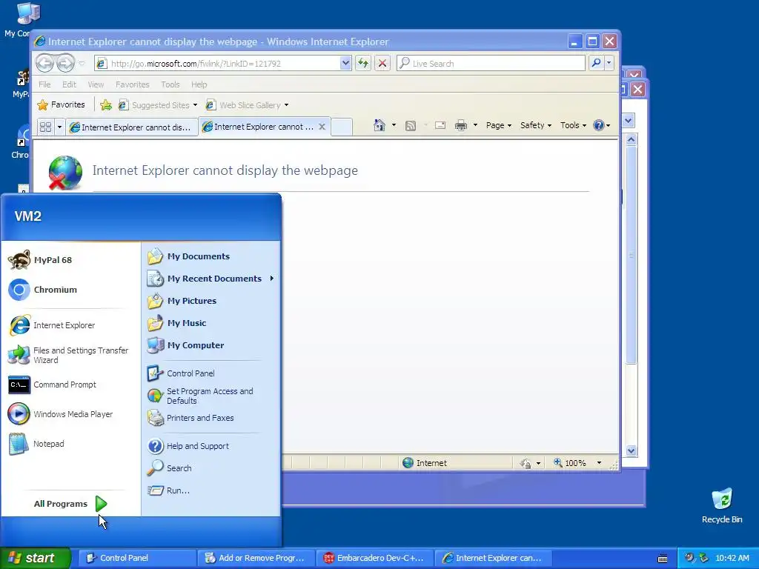Switch to Control Panel taskbar item

click(x=137, y=558)
